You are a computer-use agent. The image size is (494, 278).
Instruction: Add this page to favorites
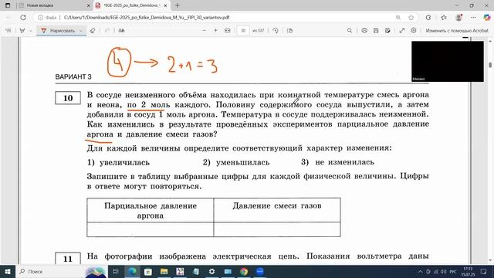pos(411,17)
